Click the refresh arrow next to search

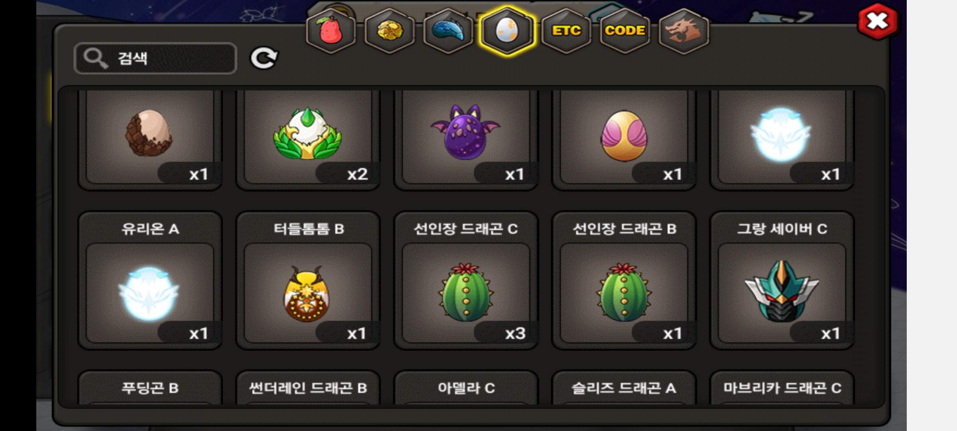[x=264, y=58]
